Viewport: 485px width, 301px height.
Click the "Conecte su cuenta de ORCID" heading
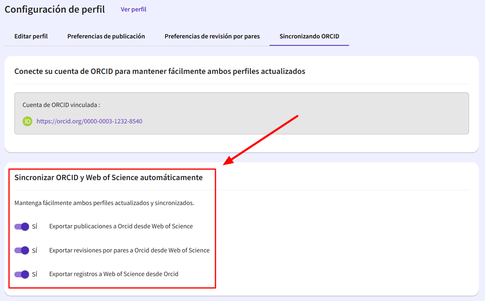click(x=160, y=71)
